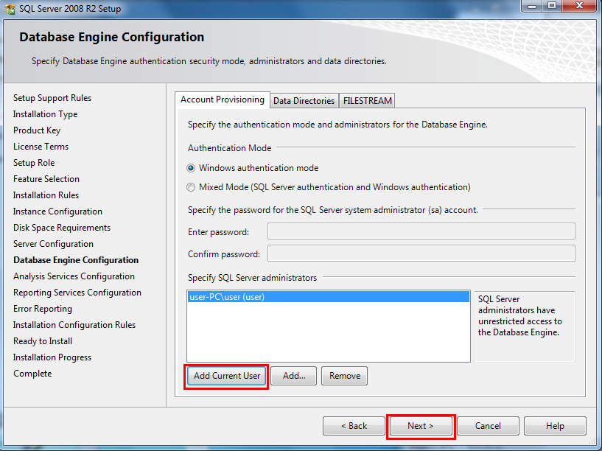The width and height of the screenshot is (602, 451).
Task: Click Installation Configuration Rules step
Action: tap(74, 325)
